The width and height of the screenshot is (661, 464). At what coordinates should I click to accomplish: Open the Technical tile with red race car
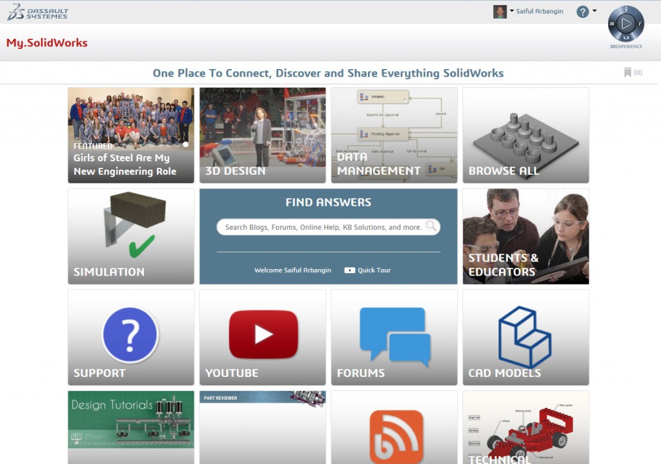coord(525,427)
